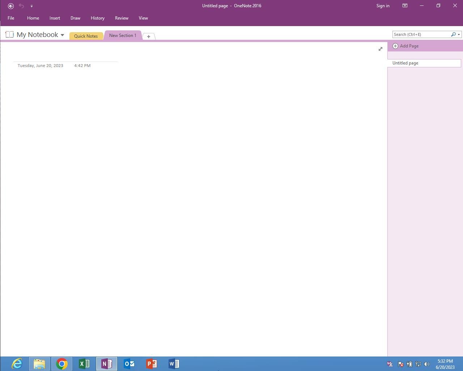Open the Insert ribbon tab

(55, 18)
